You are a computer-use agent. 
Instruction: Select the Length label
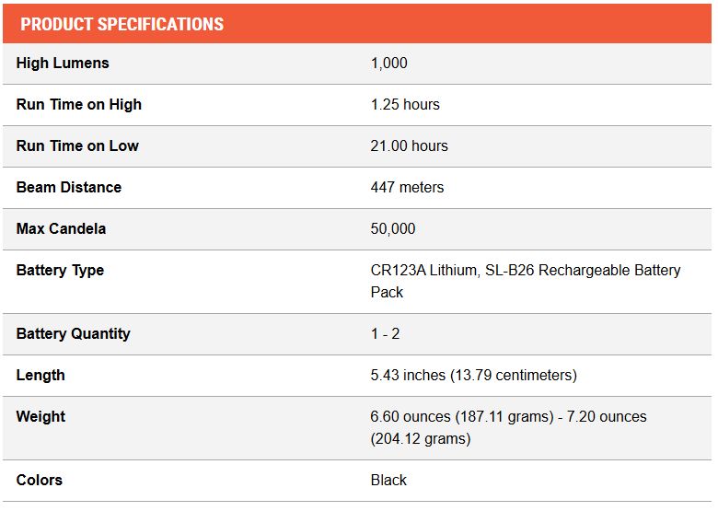tap(41, 376)
